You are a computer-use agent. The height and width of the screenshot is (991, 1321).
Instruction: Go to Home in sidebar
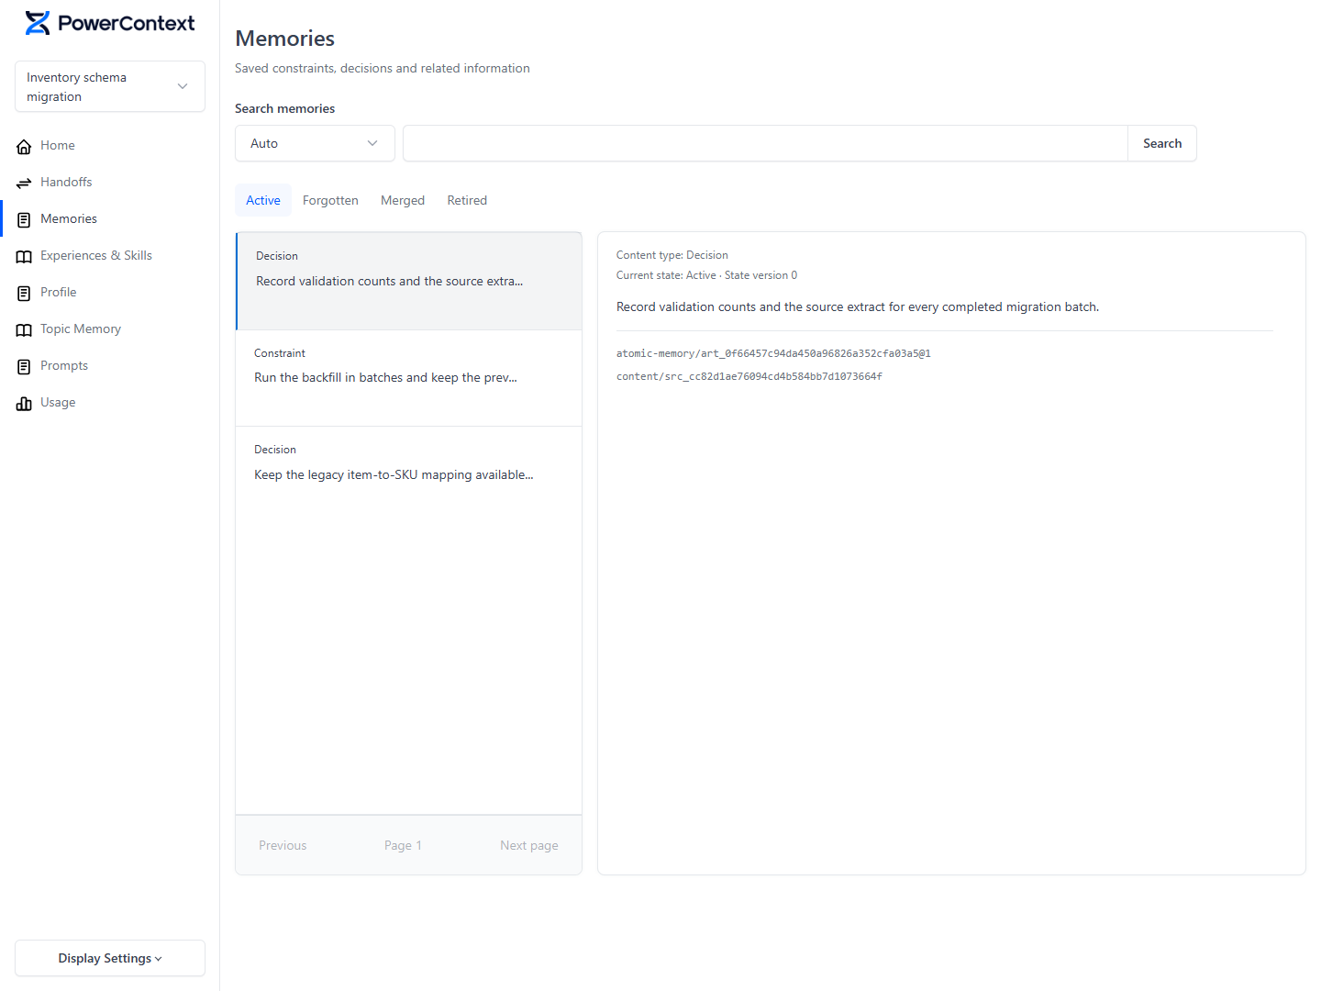pos(110,145)
